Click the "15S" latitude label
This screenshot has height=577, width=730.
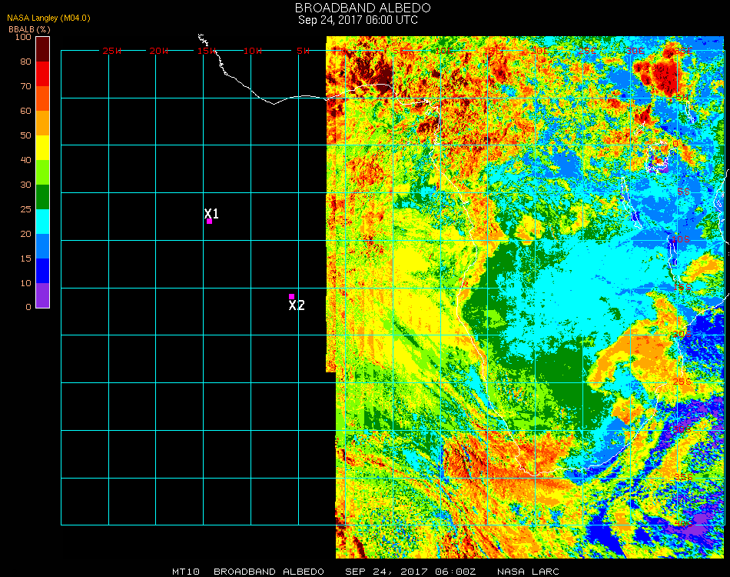tap(682, 287)
